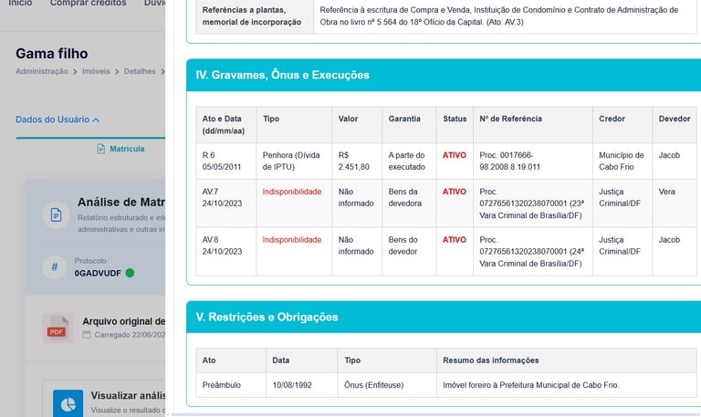Click the 'Credor' column header

coord(623,125)
